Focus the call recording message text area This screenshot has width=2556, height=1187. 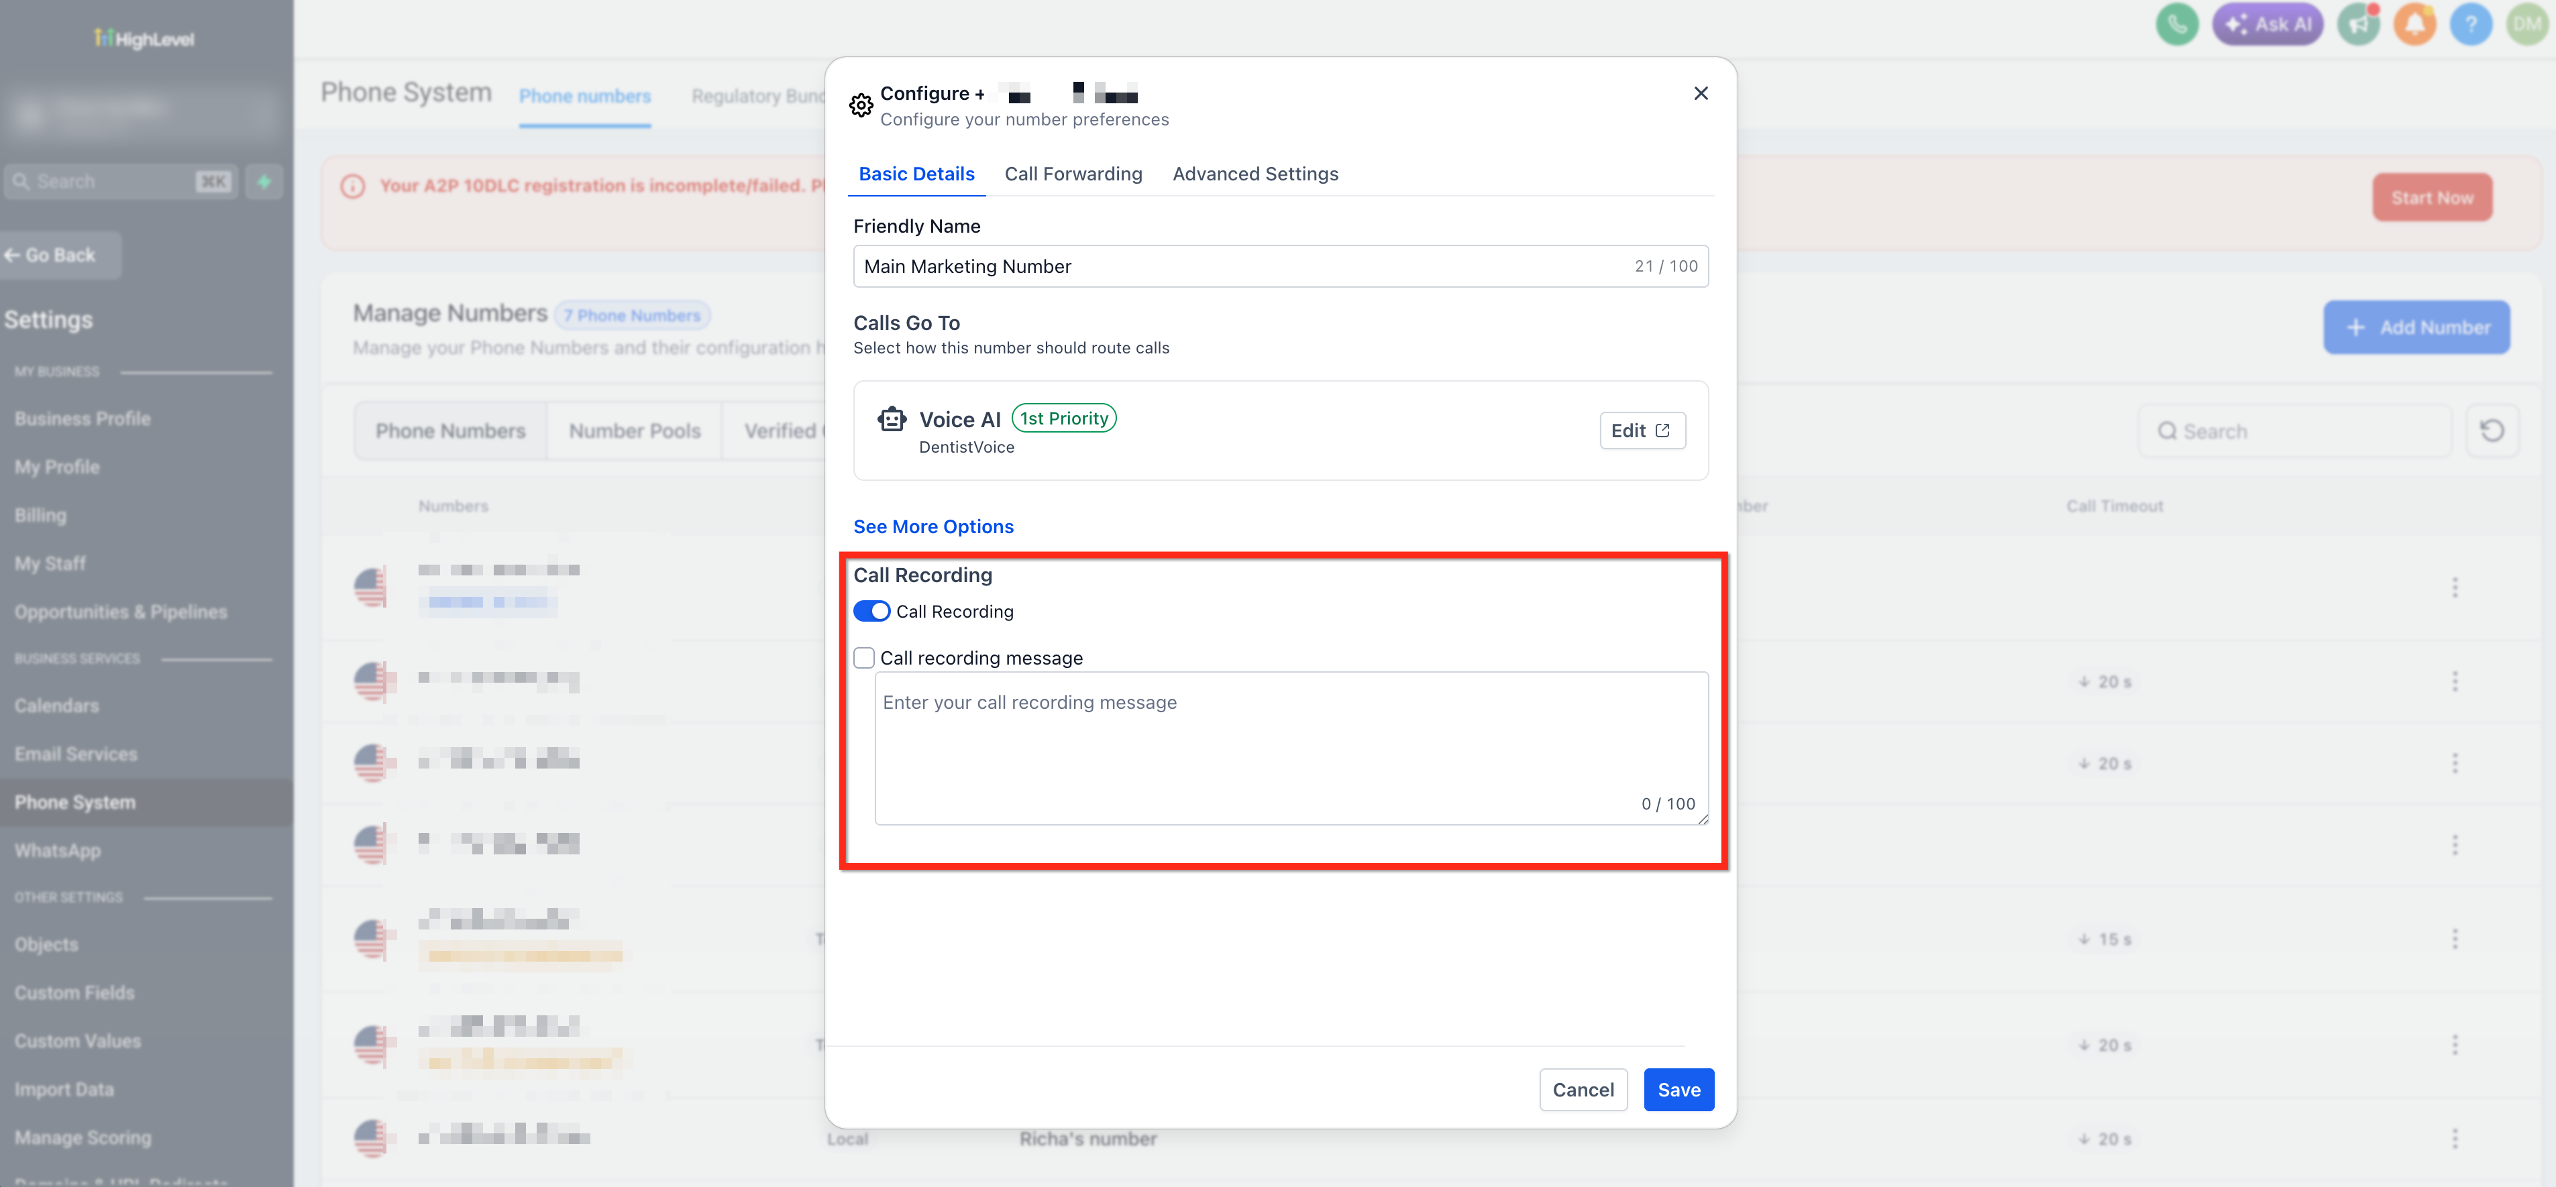(x=1292, y=748)
